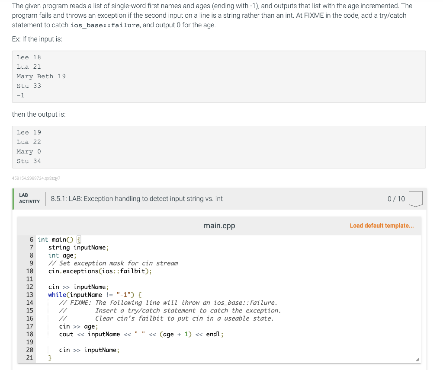Click the cout statement on line 18
The image size is (443, 370).
141,334
